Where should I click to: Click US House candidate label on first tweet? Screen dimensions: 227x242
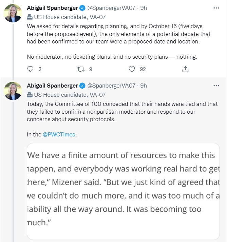(70, 17)
